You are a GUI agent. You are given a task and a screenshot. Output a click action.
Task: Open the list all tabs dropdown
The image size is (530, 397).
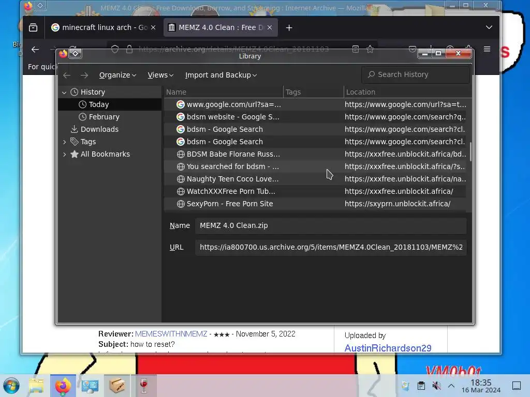click(489, 27)
